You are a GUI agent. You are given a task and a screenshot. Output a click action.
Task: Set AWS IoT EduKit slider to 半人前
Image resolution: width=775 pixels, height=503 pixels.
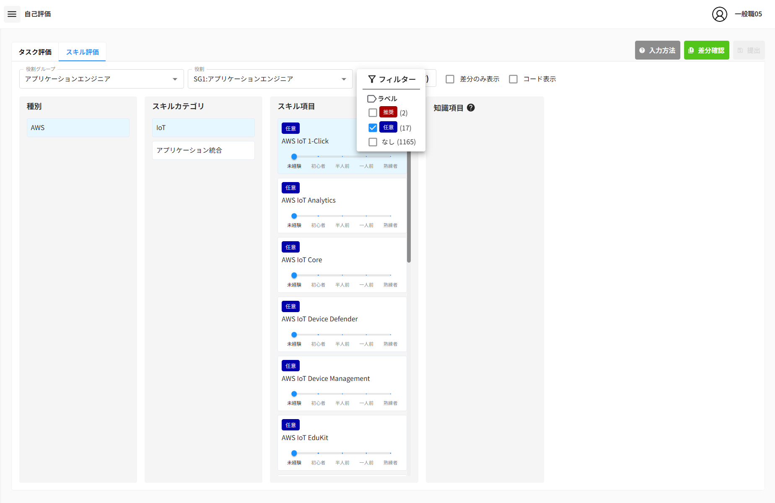click(342, 453)
